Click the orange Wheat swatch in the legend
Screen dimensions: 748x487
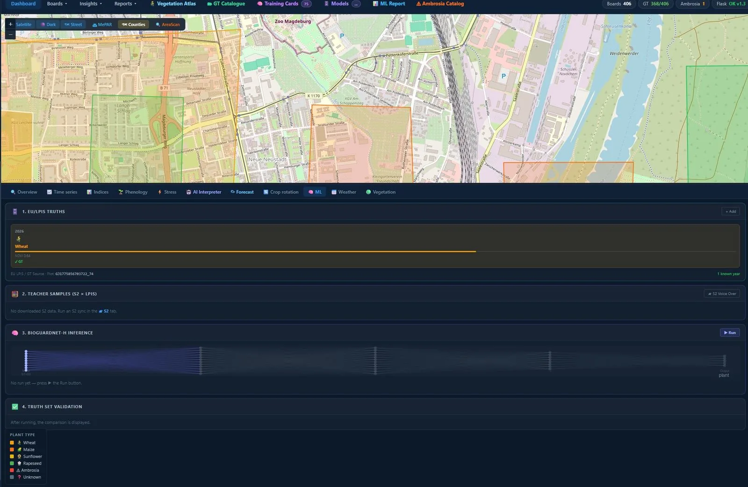click(x=12, y=443)
